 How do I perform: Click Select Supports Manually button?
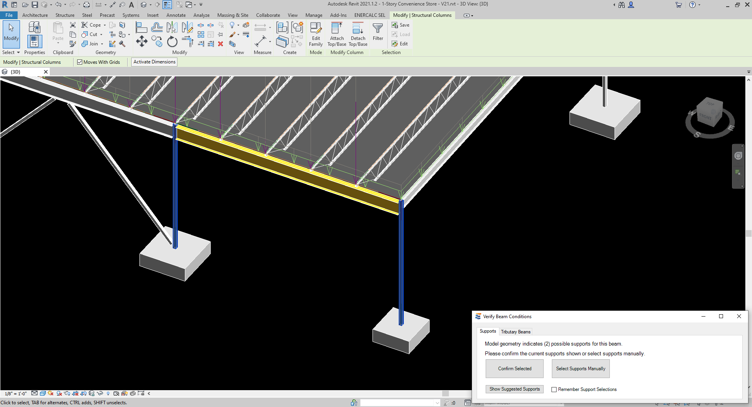click(580, 369)
